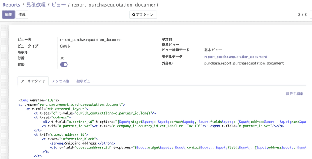Screen dimensions: 312x159
Task: Click the QWeb view type value
Action: [x=65, y=46]
